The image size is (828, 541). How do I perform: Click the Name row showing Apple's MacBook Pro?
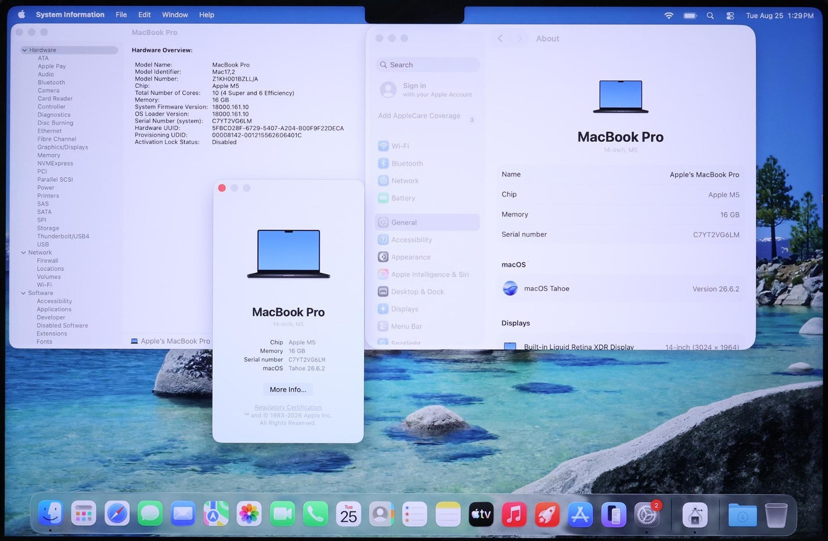(620, 174)
